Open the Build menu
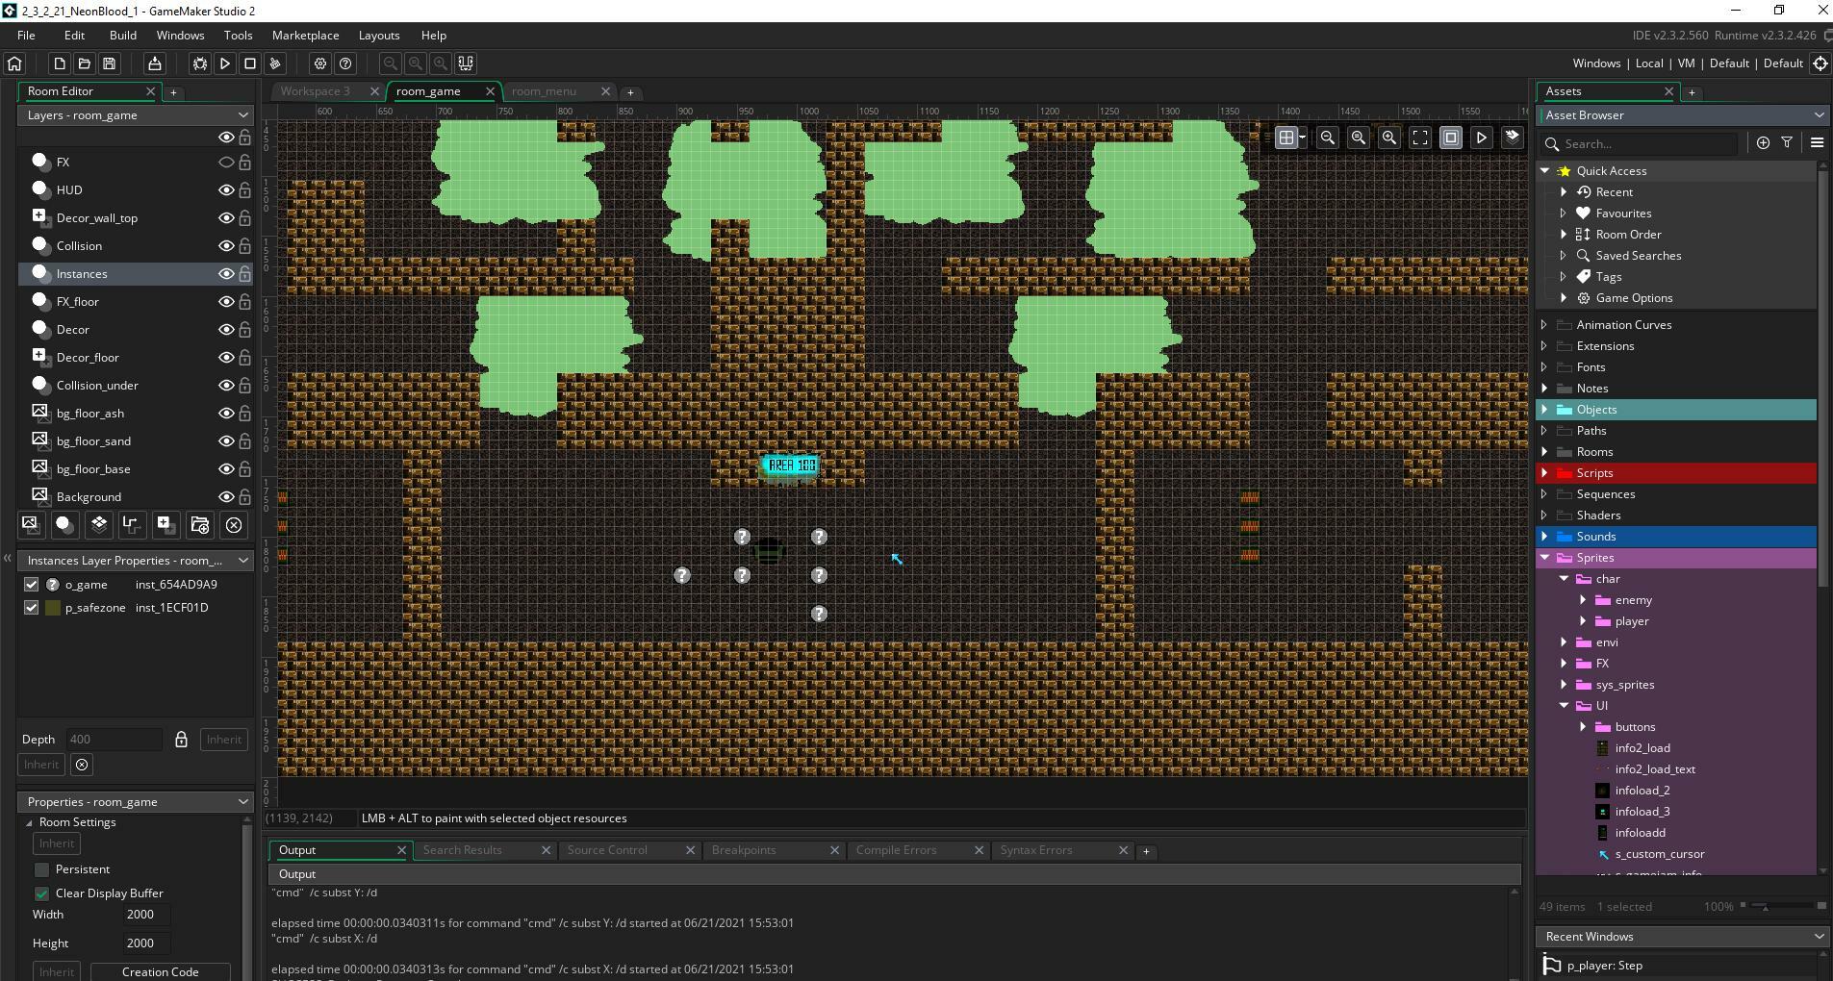This screenshot has height=981, width=1833. point(123,36)
